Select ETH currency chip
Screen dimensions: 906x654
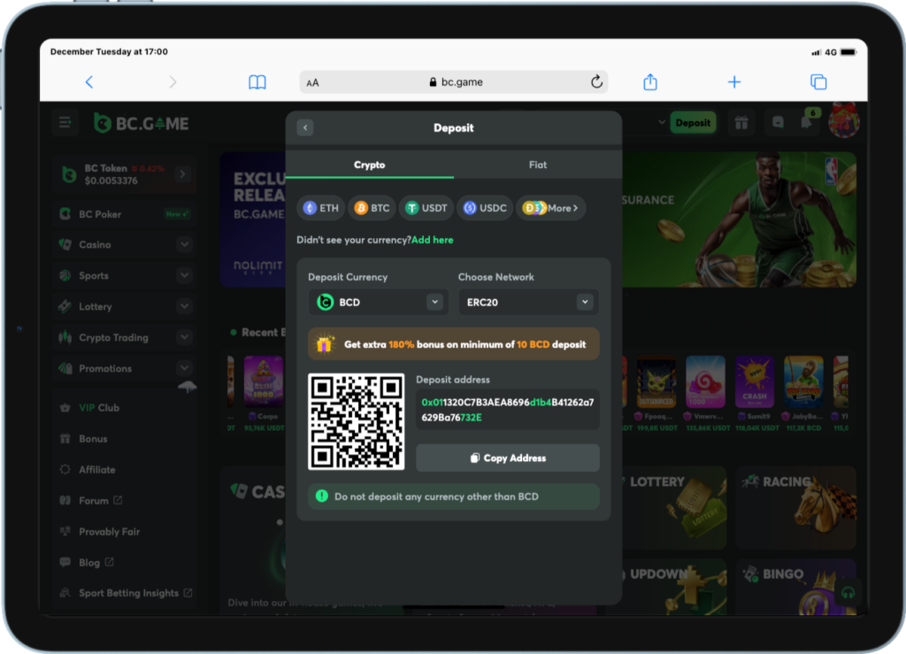click(321, 208)
